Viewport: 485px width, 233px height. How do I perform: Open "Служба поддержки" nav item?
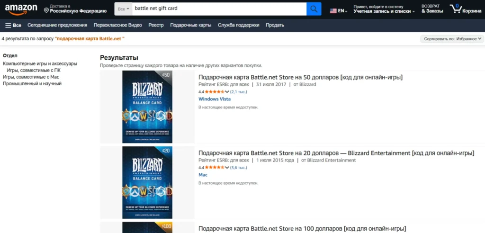(x=239, y=26)
